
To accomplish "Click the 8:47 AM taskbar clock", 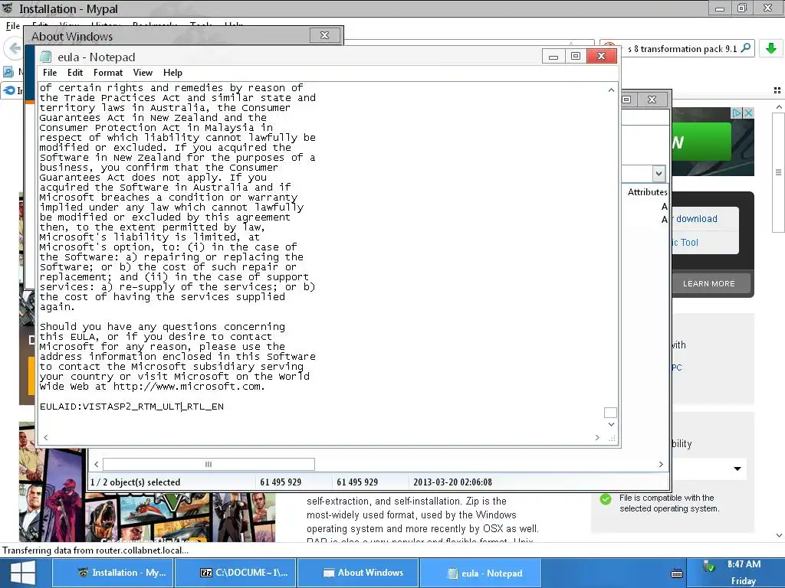I will pos(744,564).
